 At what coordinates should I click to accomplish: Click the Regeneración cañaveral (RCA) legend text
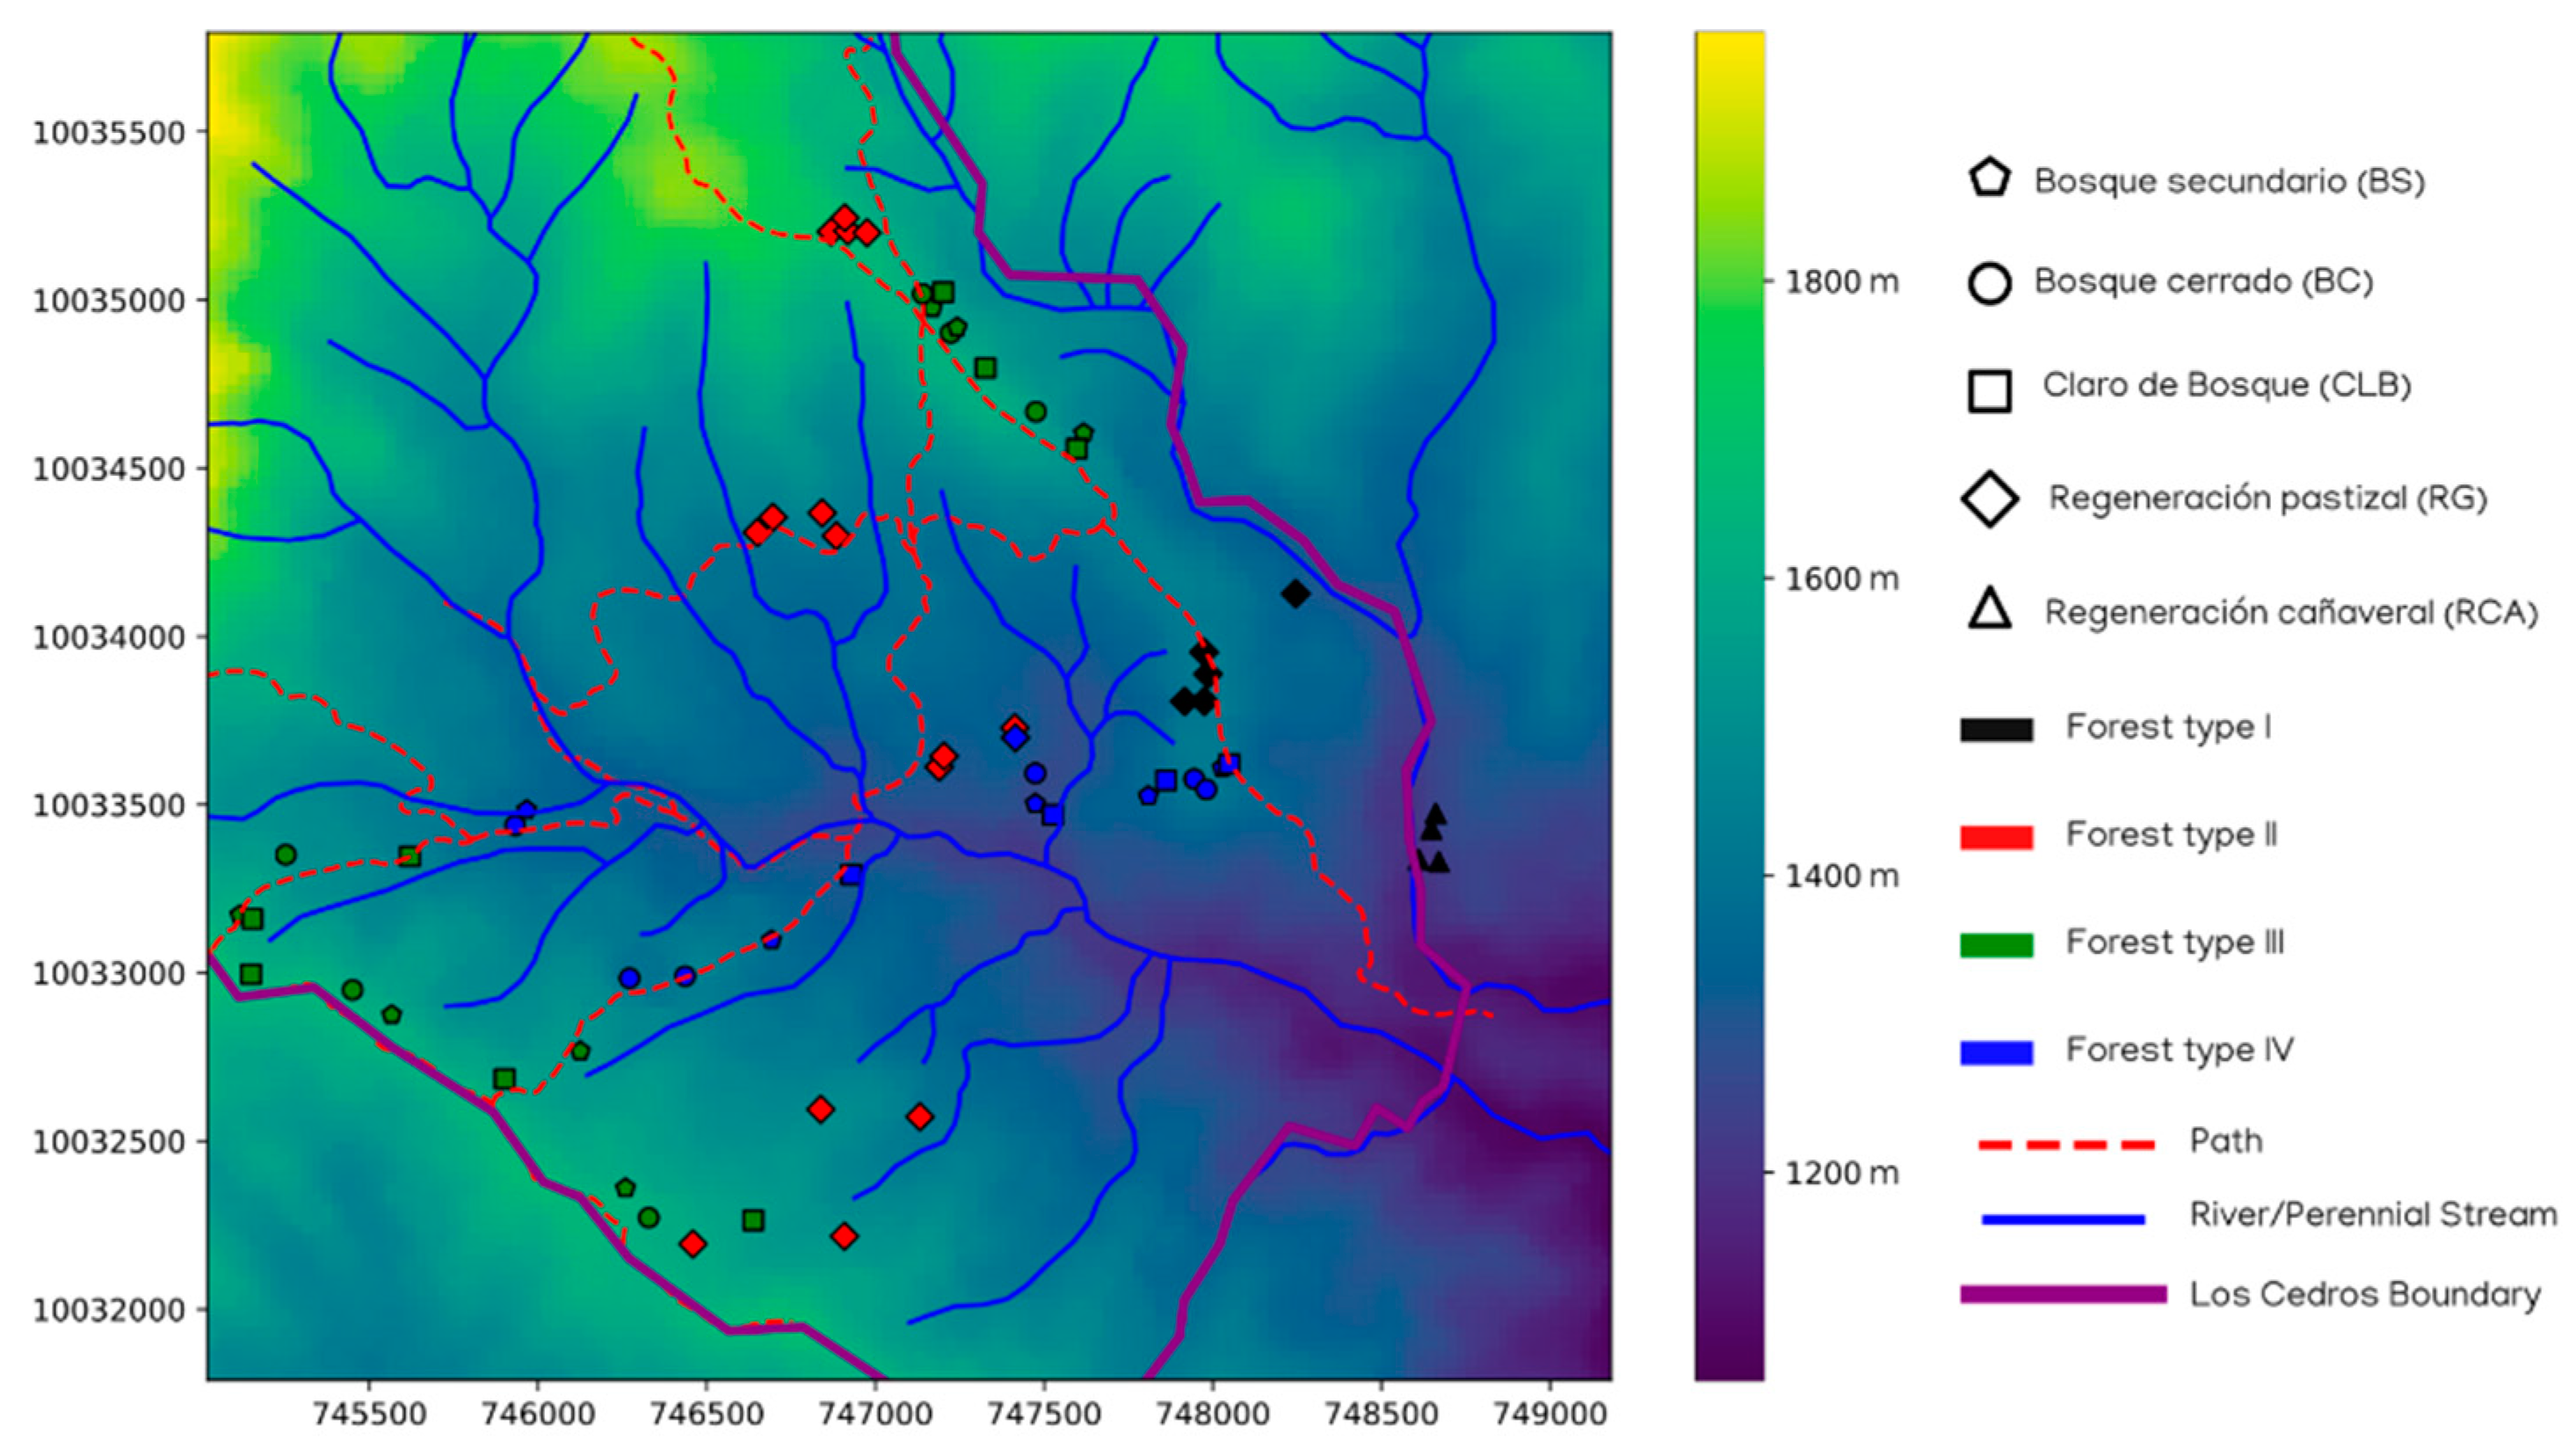2290,612
